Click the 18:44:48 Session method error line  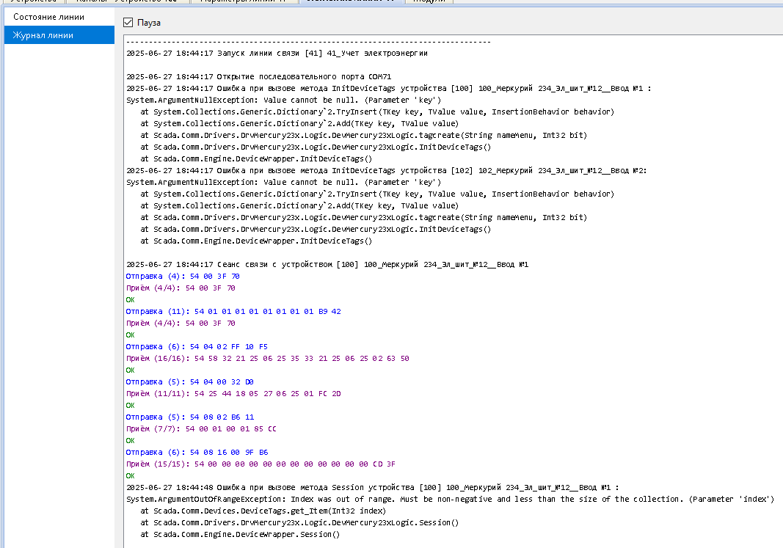373,487
